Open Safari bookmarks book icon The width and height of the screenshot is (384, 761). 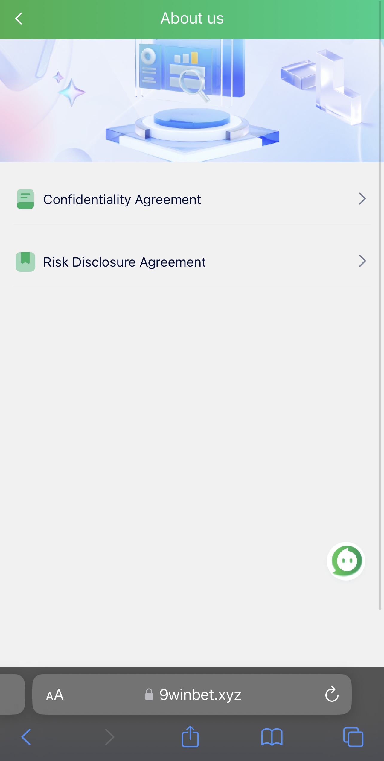click(272, 737)
